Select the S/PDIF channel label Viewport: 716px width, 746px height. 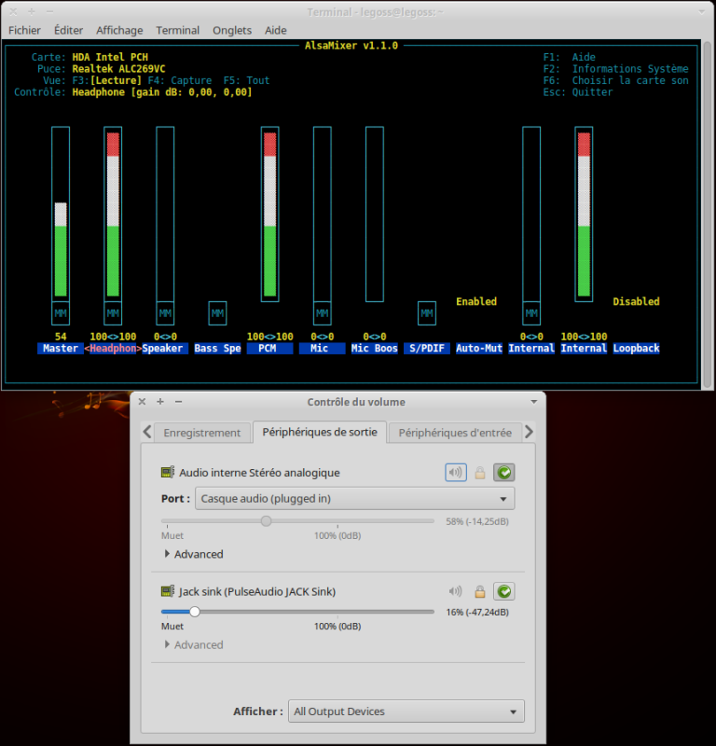[427, 348]
